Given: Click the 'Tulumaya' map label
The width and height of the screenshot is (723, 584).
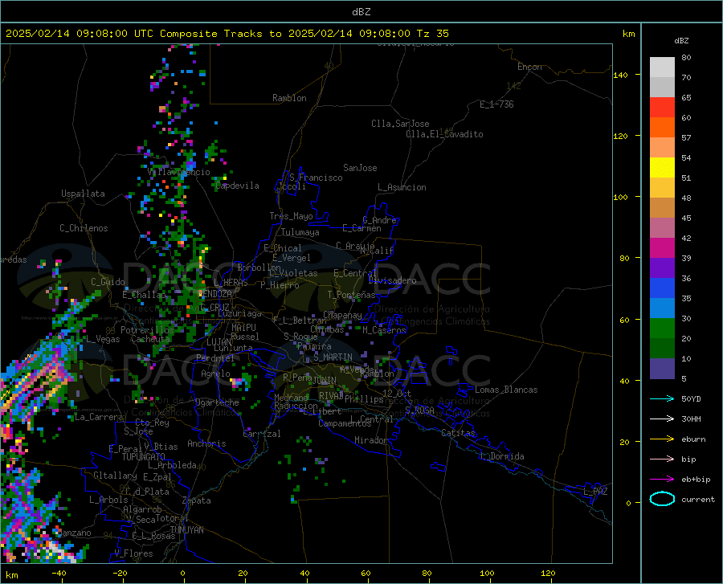Looking at the screenshot, I should click(x=300, y=232).
